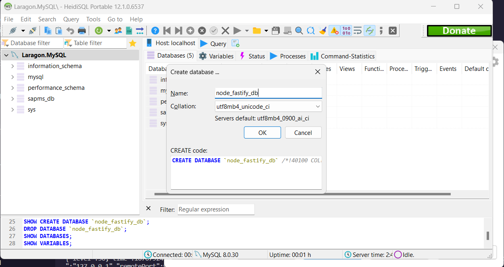Open the File menu
The width and height of the screenshot is (504, 267).
(9, 19)
